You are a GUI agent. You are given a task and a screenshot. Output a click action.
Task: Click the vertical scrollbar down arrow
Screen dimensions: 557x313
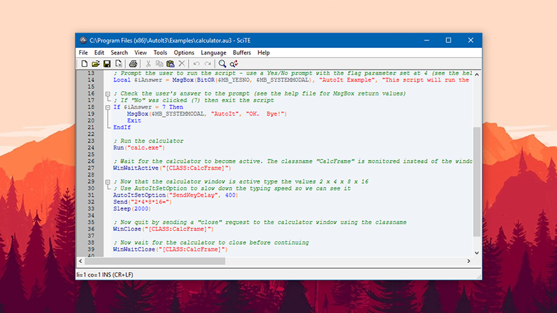(x=477, y=253)
